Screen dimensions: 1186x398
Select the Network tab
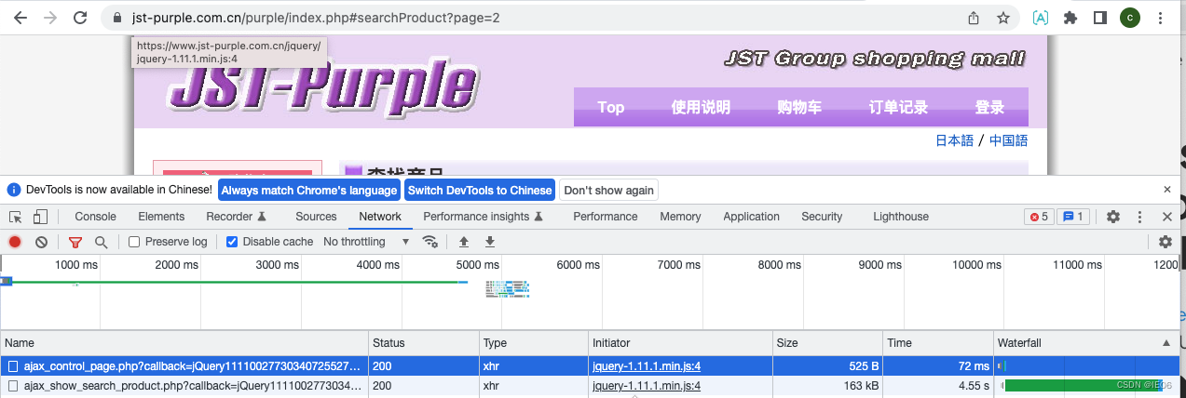point(380,217)
